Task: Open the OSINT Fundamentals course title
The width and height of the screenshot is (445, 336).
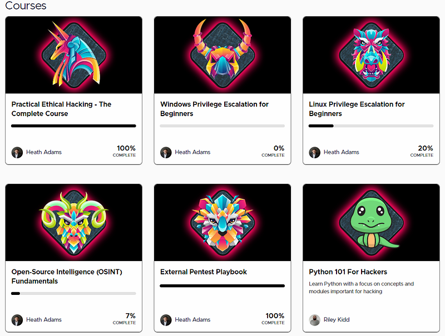Action: click(67, 277)
